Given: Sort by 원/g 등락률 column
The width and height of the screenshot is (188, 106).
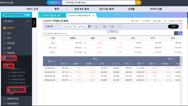Looking at the screenshot, I should [x=94, y=64].
